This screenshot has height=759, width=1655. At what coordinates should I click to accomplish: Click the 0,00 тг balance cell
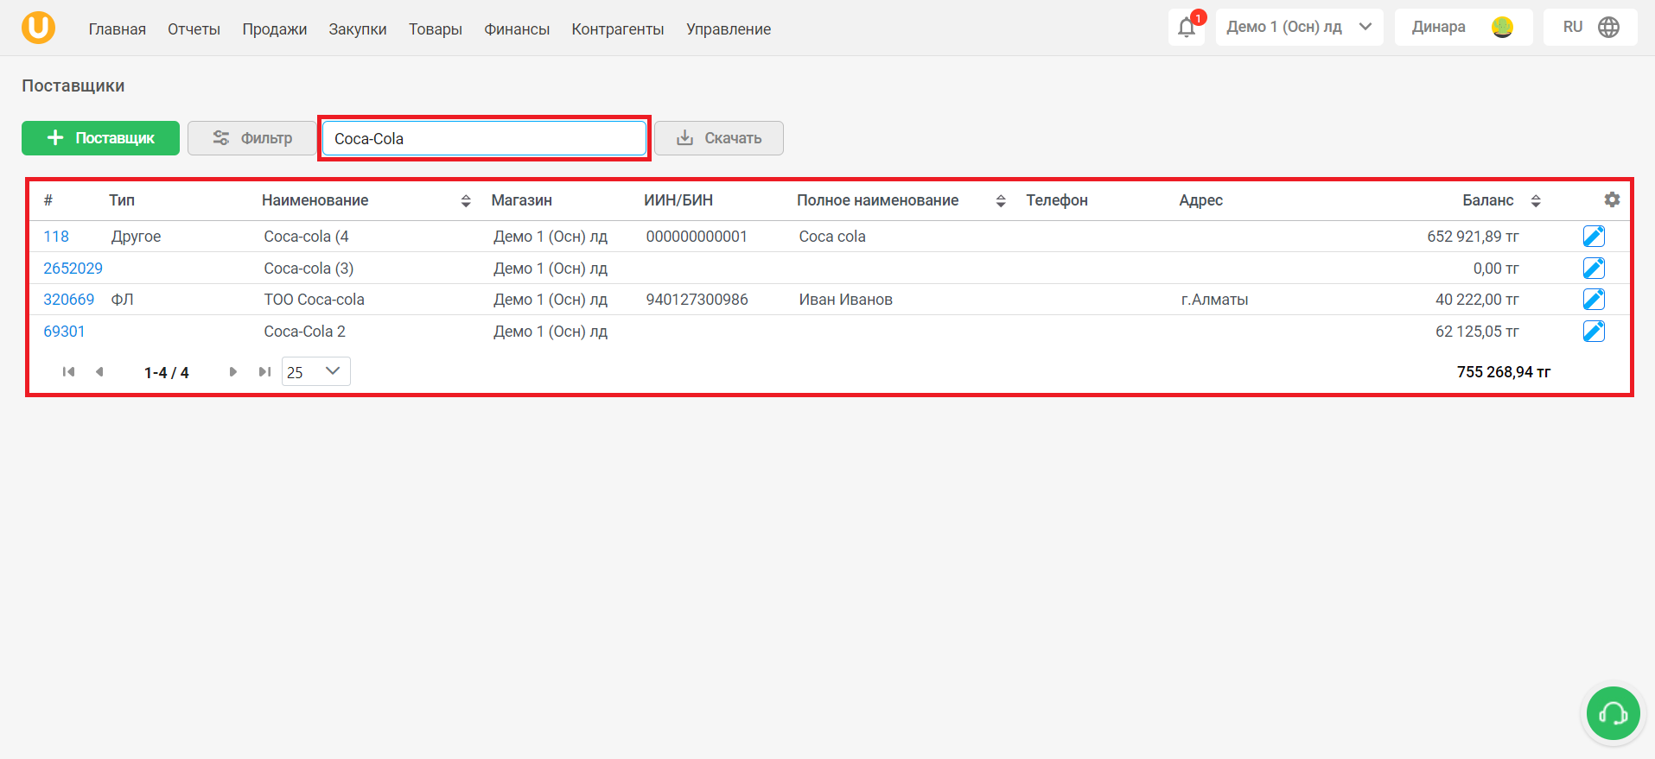pyautogui.click(x=1496, y=269)
